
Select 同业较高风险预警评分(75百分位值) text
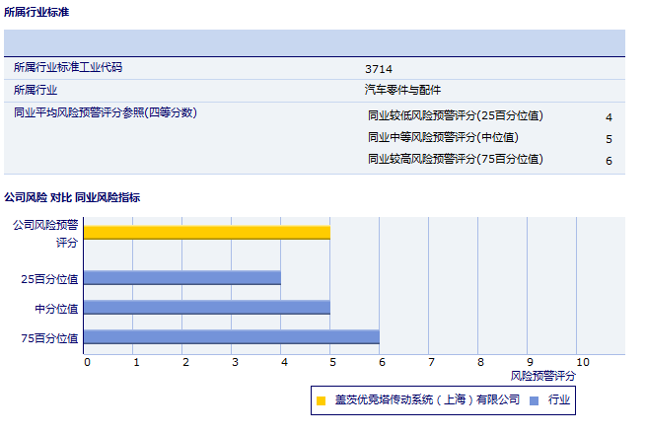455,160
